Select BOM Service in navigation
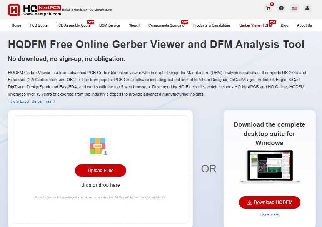 coord(110,25)
